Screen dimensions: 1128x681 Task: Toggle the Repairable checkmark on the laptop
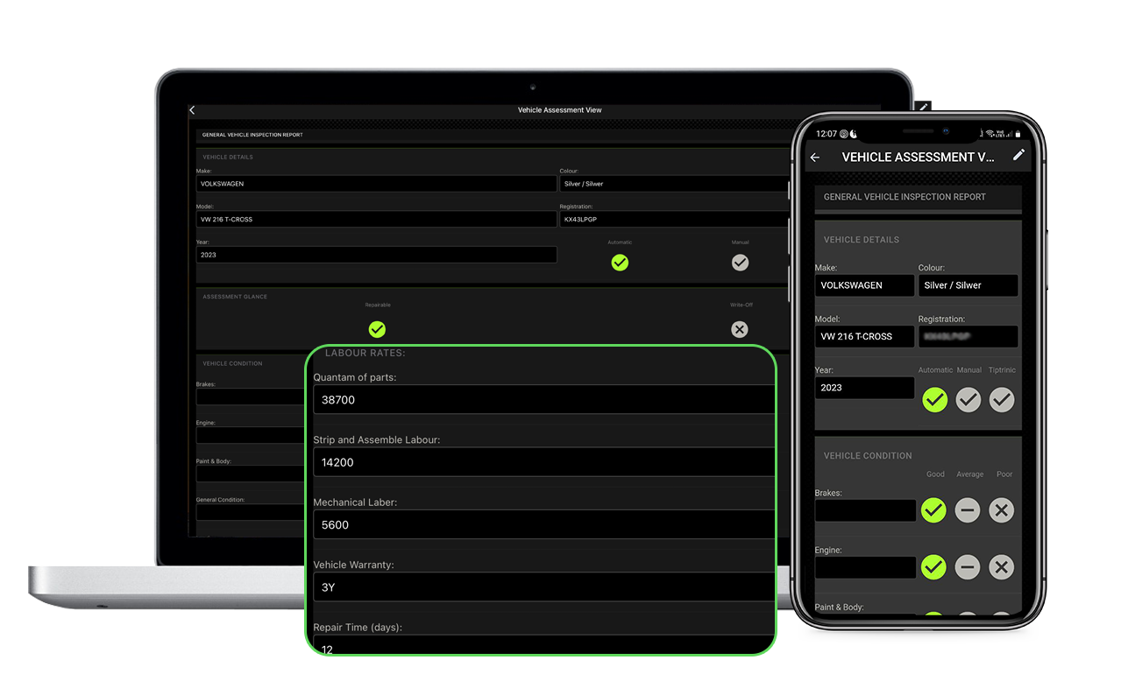point(377,329)
